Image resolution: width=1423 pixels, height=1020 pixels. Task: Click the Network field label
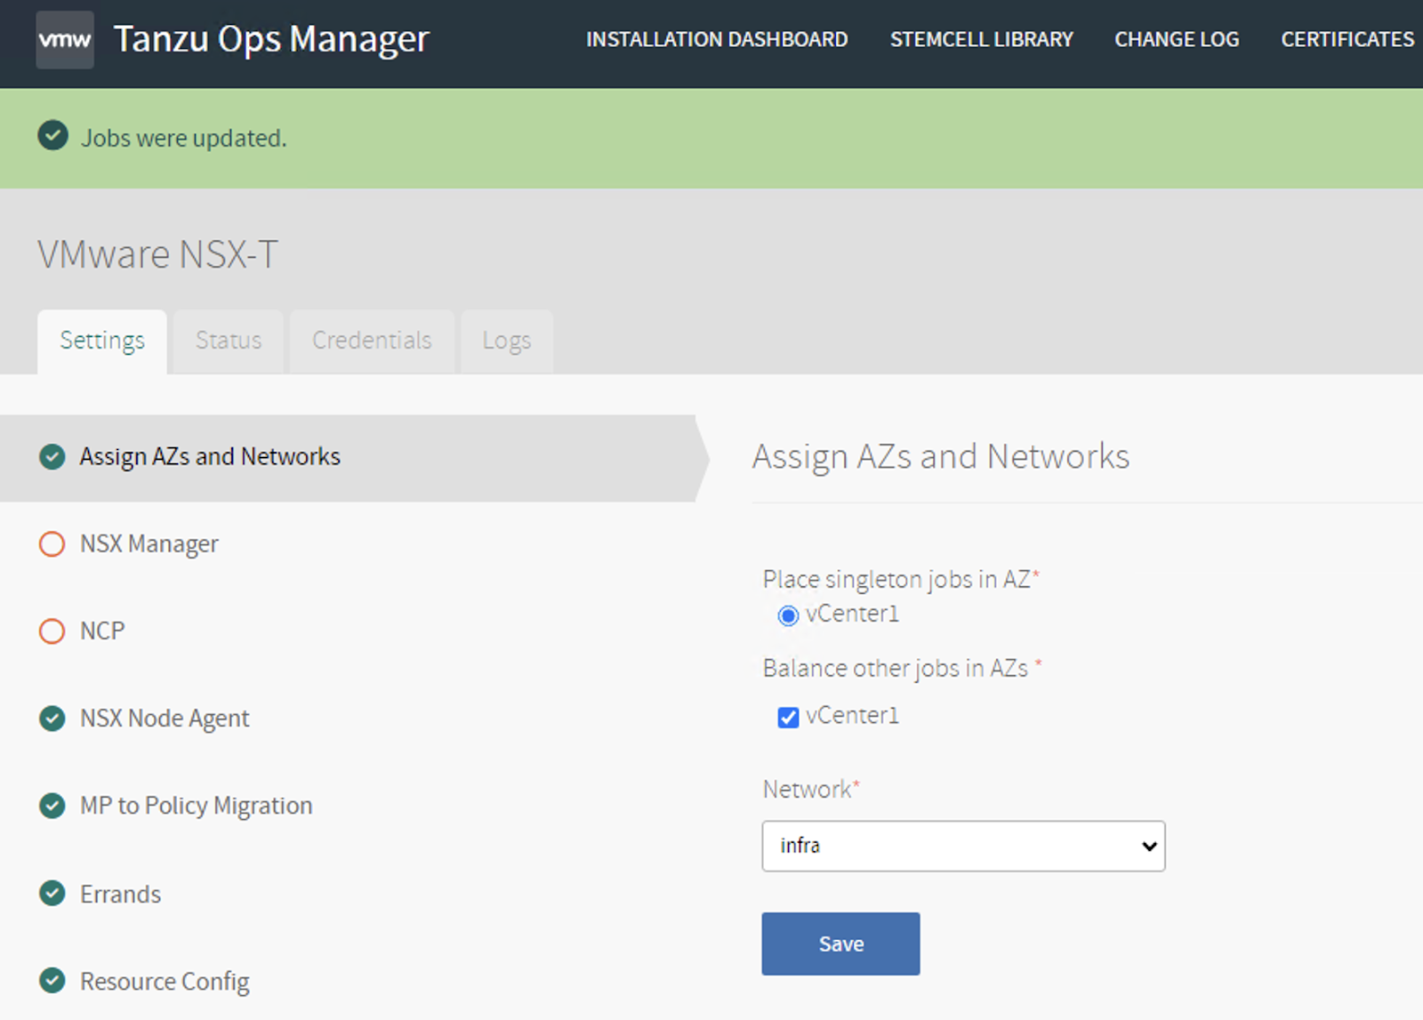pos(811,789)
